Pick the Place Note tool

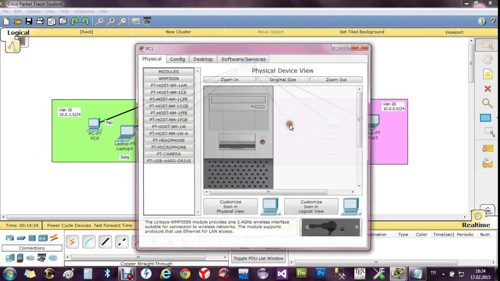[x=487, y=74]
